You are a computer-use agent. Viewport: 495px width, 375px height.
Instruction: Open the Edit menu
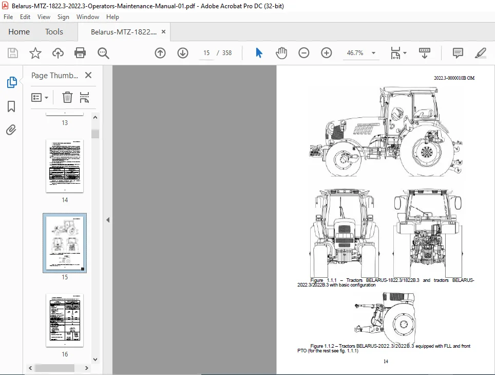point(25,17)
